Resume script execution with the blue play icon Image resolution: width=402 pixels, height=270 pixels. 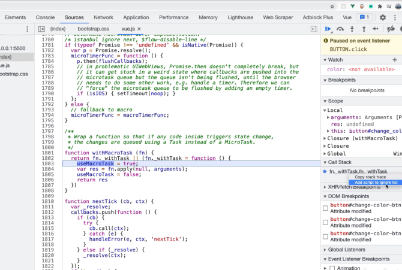point(328,29)
